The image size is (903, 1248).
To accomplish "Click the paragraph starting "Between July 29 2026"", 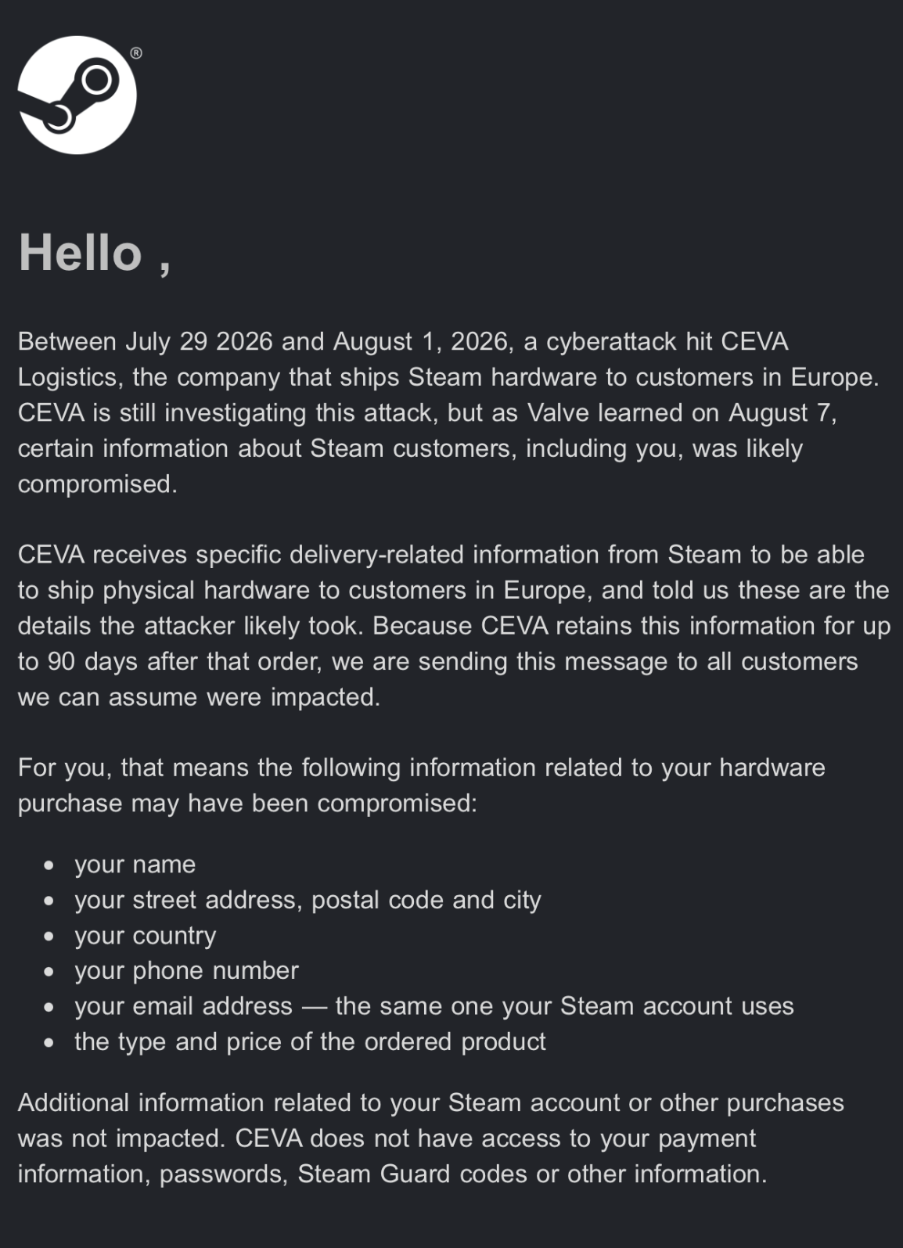I will click(448, 412).
